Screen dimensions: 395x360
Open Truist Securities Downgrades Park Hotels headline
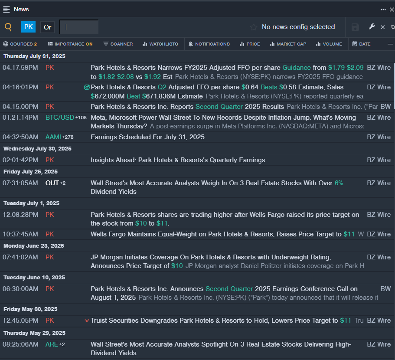(x=221, y=321)
